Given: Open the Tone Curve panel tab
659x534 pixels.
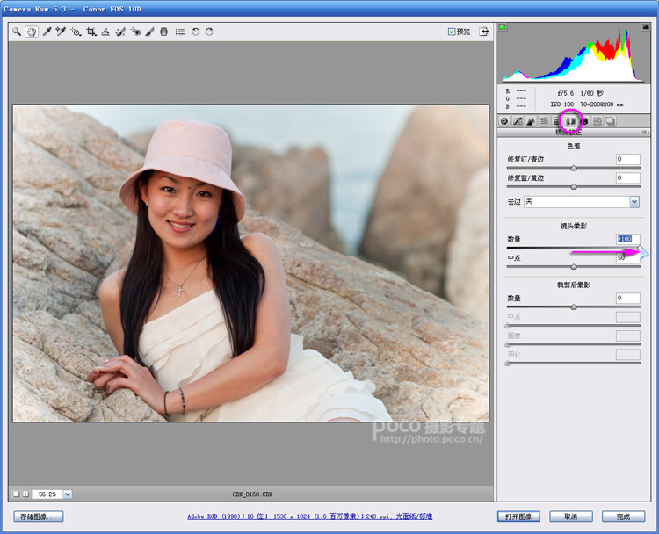Looking at the screenshot, I should tap(518, 121).
